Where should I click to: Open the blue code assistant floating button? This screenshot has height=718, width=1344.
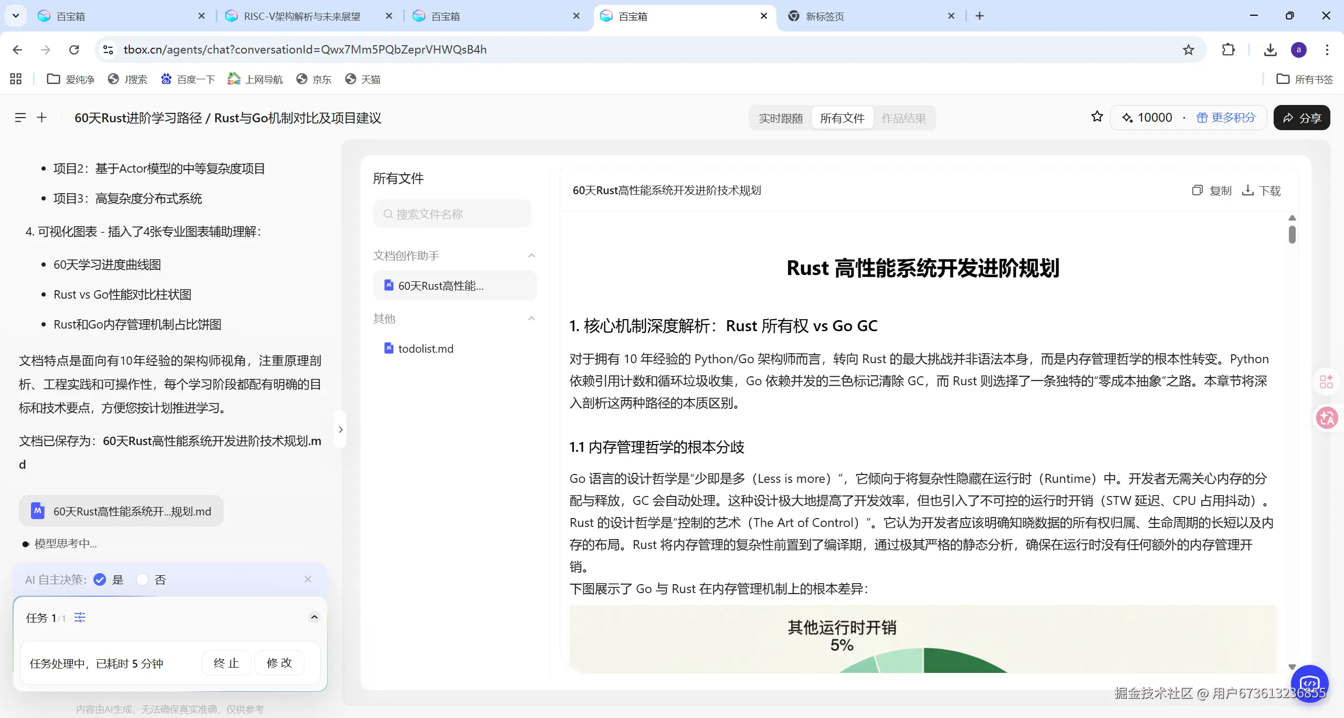pyautogui.click(x=1309, y=683)
